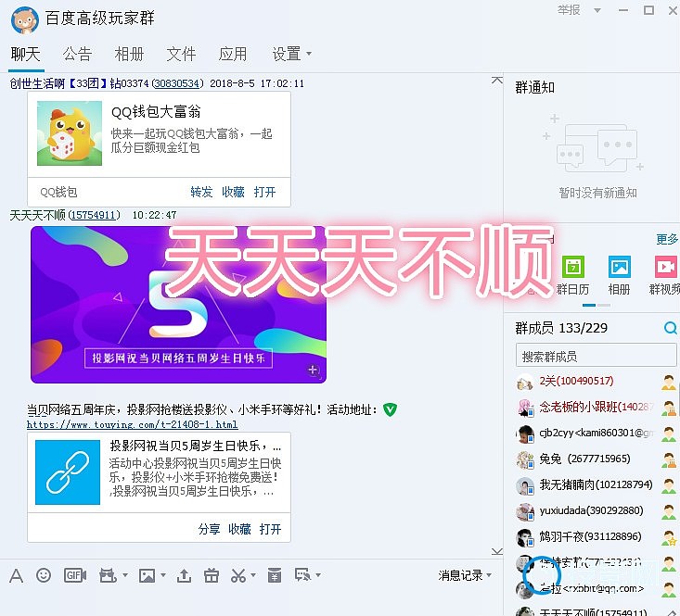Open the 相册 tab
The height and width of the screenshot is (616, 680).
point(129,54)
